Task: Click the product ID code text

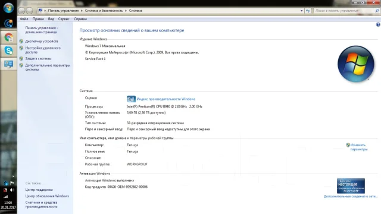Action: click(127, 187)
